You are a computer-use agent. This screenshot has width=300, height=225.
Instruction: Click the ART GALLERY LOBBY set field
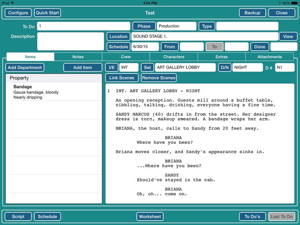point(185,68)
